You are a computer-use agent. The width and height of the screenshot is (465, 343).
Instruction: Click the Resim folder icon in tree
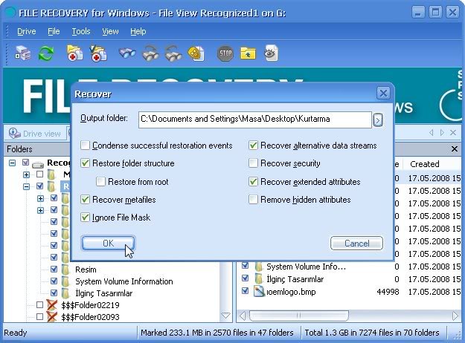[65, 269]
